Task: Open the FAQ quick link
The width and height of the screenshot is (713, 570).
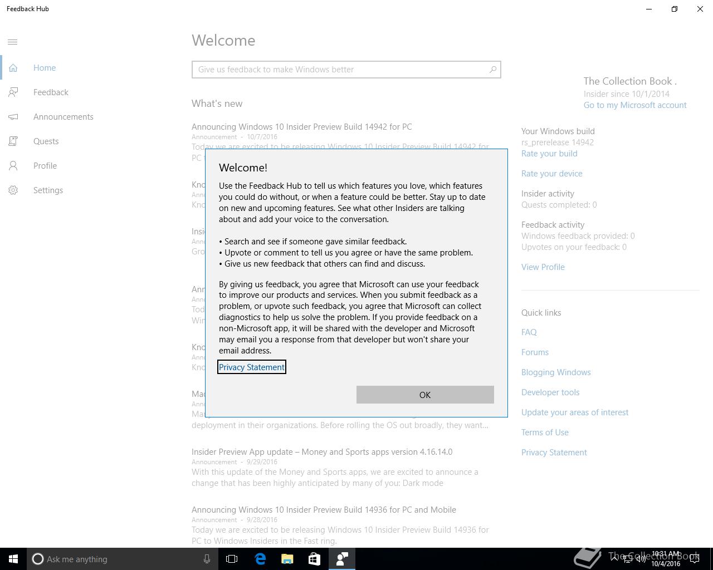Action: point(529,332)
